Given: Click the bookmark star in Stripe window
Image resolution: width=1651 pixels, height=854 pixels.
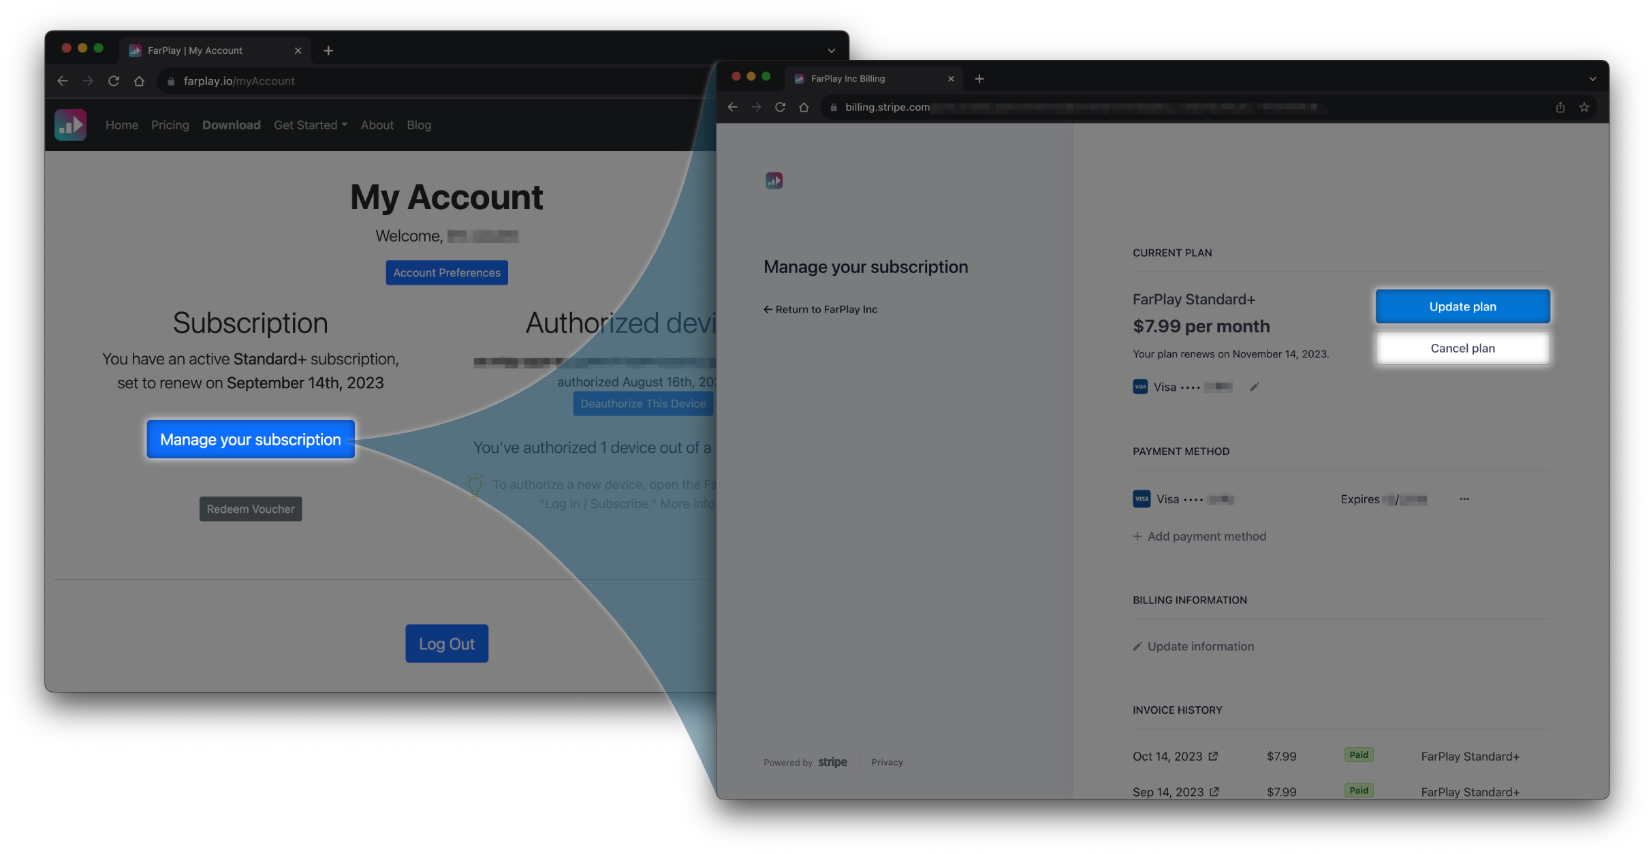Looking at the screenshot, I should (x=1584, y=107).
